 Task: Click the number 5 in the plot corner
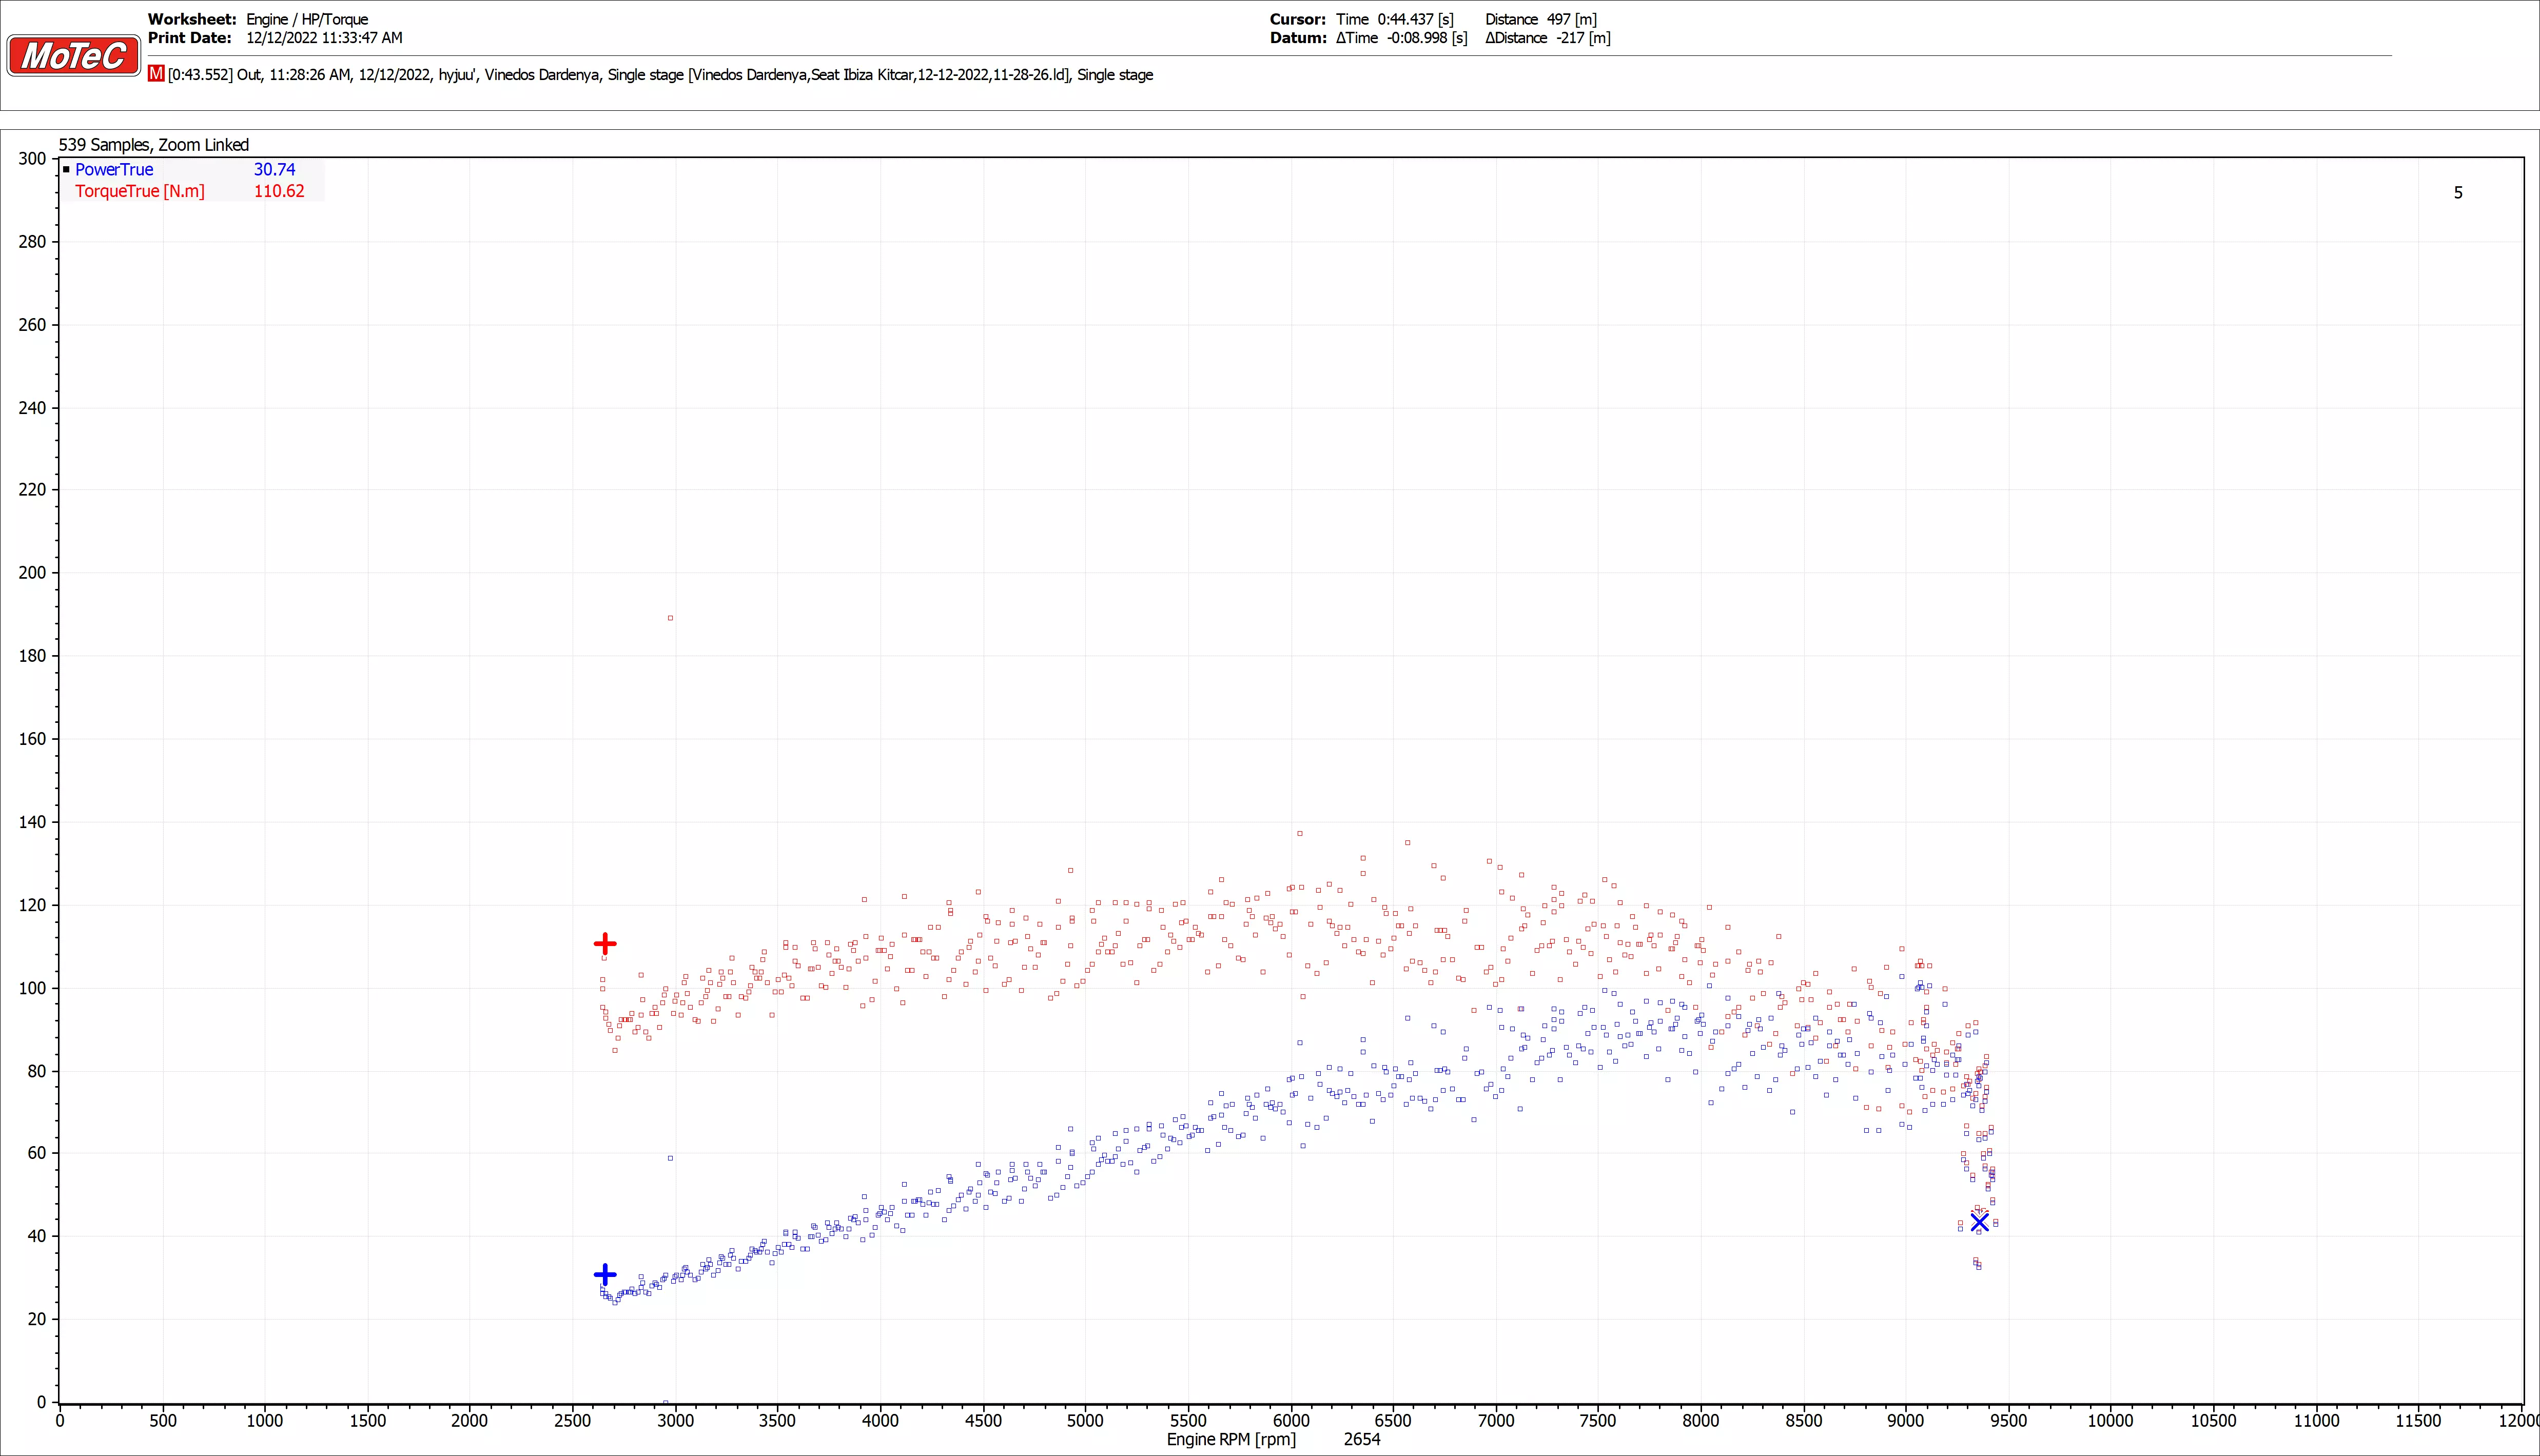point(2458,193)
